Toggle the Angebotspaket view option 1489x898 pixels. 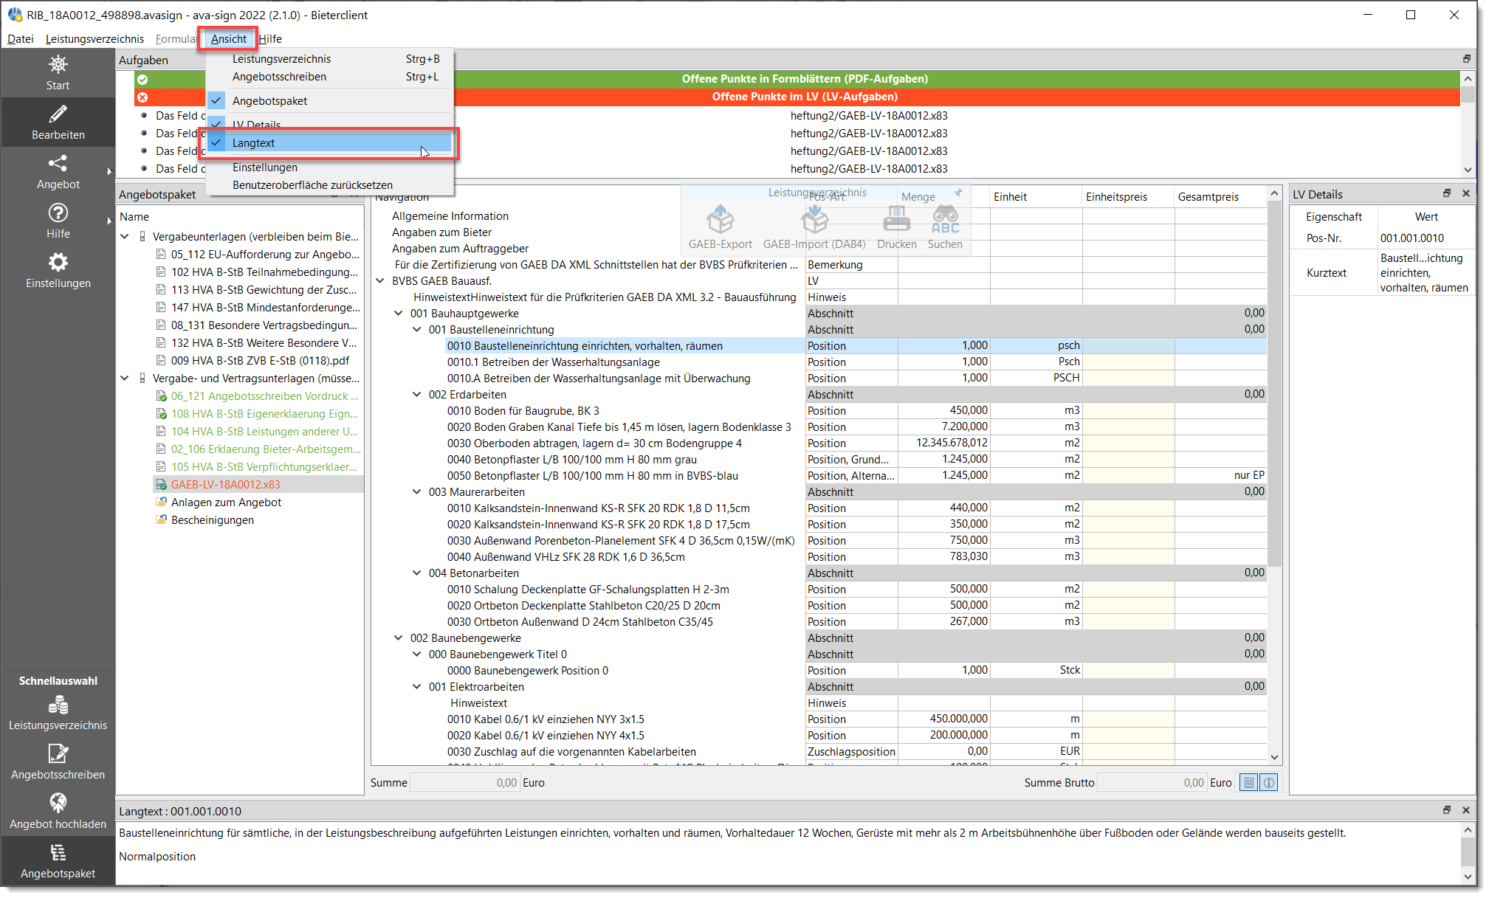(x=329, y=101)
